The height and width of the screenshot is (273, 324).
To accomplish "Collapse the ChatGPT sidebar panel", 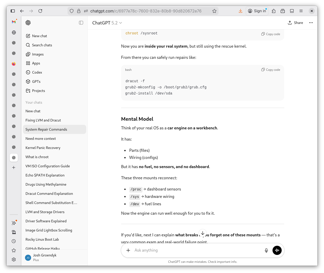I will click(81, 23).
